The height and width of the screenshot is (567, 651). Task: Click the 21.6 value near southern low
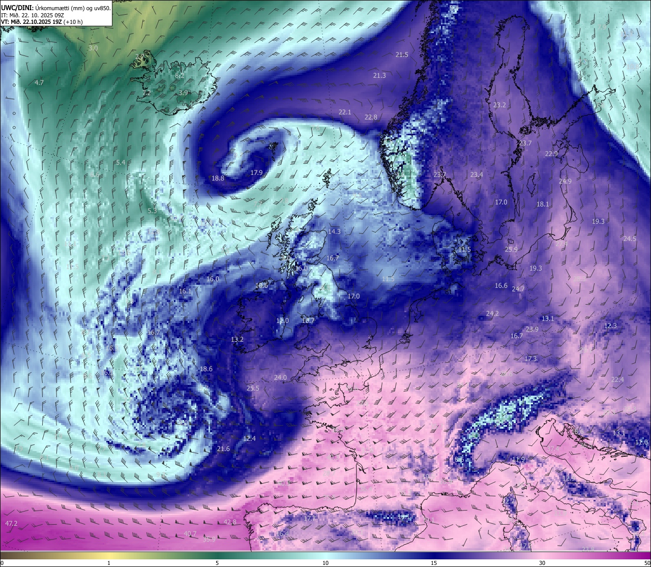click(x=223, y=449)
